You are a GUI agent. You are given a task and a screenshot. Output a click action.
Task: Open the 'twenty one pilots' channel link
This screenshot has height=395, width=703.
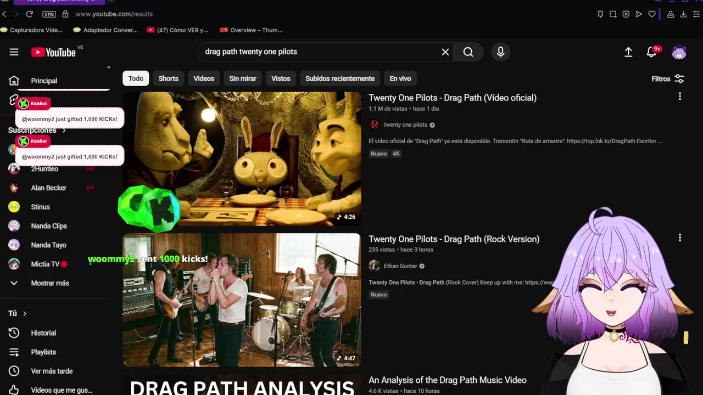coord(405,125)
